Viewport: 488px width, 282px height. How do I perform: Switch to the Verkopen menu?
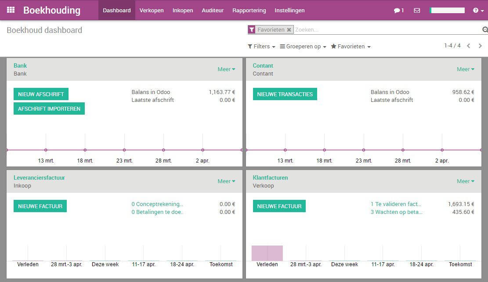[152, 10]
